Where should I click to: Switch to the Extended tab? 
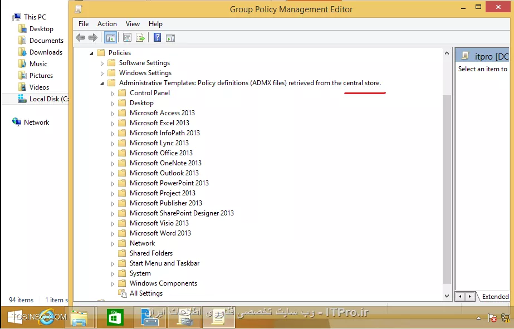[495, 297]
